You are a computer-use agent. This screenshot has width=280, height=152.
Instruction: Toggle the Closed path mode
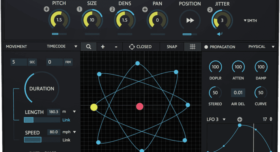pyautogui.click(x=140, y=47)
